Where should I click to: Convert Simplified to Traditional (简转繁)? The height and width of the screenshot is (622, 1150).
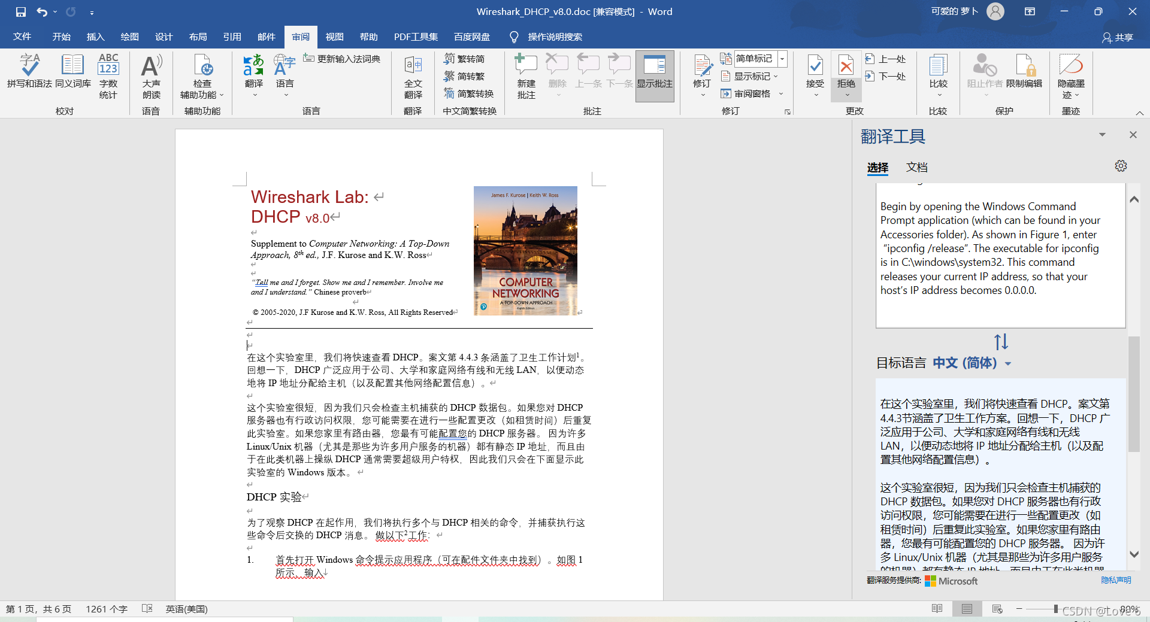click(x=464, y=76)
